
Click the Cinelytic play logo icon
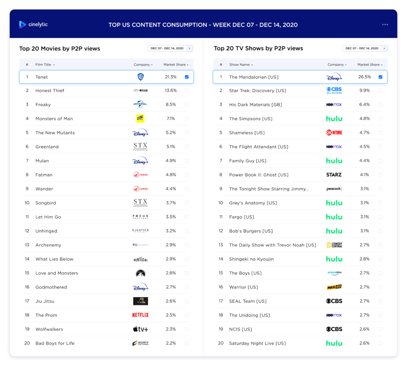click(23, 24)
